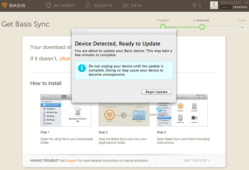The width and height of the screenshot is (249, 170).
Task: Follow the orange support link
Action: (x=72, y=160)
